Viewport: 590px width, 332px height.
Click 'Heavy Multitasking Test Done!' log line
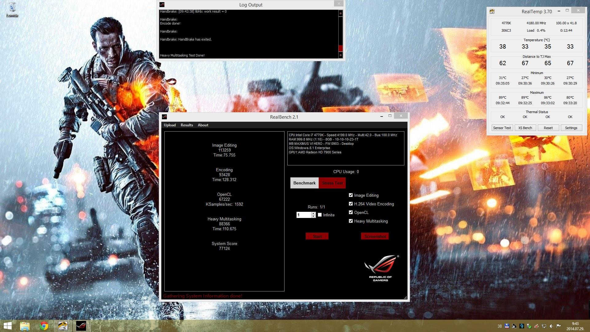182,55
